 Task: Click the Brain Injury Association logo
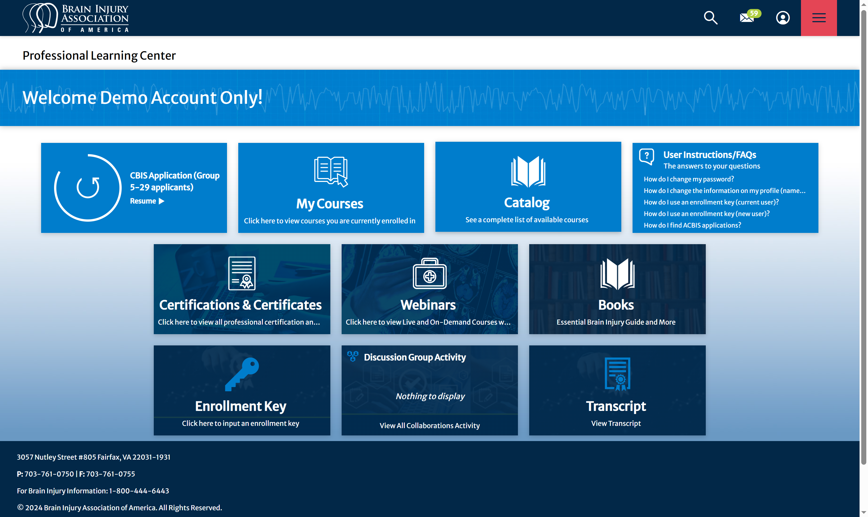(76, 18)
